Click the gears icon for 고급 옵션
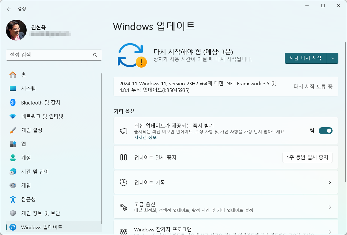 tap(124, 207)
